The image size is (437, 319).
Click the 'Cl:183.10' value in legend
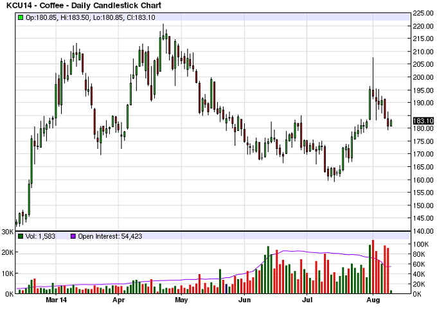click(141, 17)
